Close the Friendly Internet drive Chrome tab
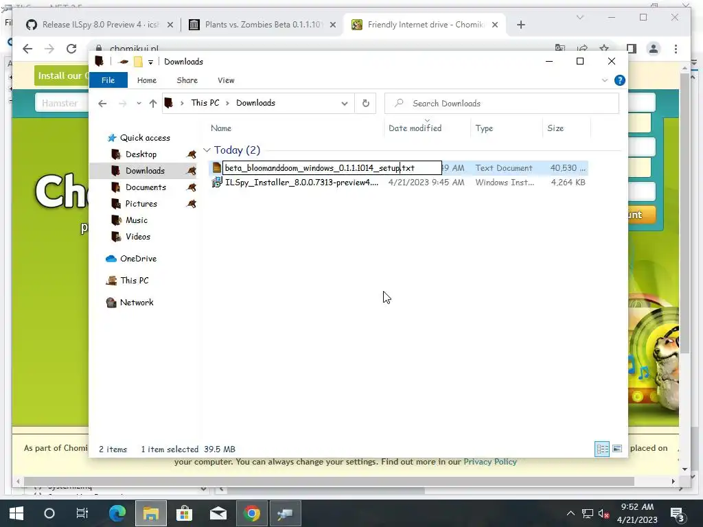 coord(495,25)
